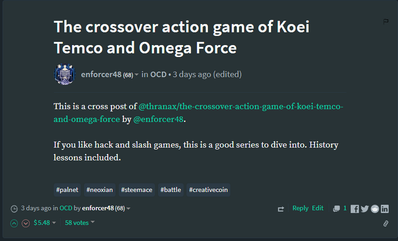Viewport: 398px width, 241px height.
Task: Reblog the post using the share arrows icon
Action: [x=281, y=209]
